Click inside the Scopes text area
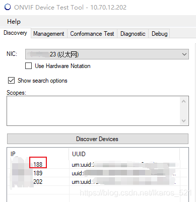196x202 pixels. tap(93, 111)
